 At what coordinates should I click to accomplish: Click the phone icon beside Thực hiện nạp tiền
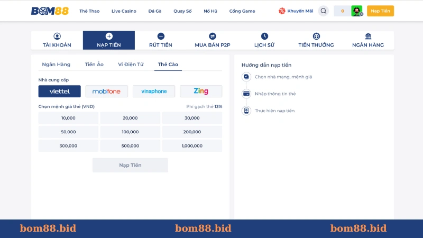click(246, 111)
